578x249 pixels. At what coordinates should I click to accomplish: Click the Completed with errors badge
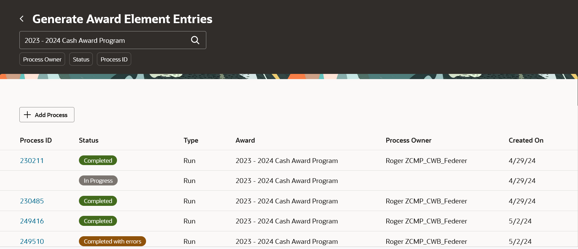tap(112, 241)
